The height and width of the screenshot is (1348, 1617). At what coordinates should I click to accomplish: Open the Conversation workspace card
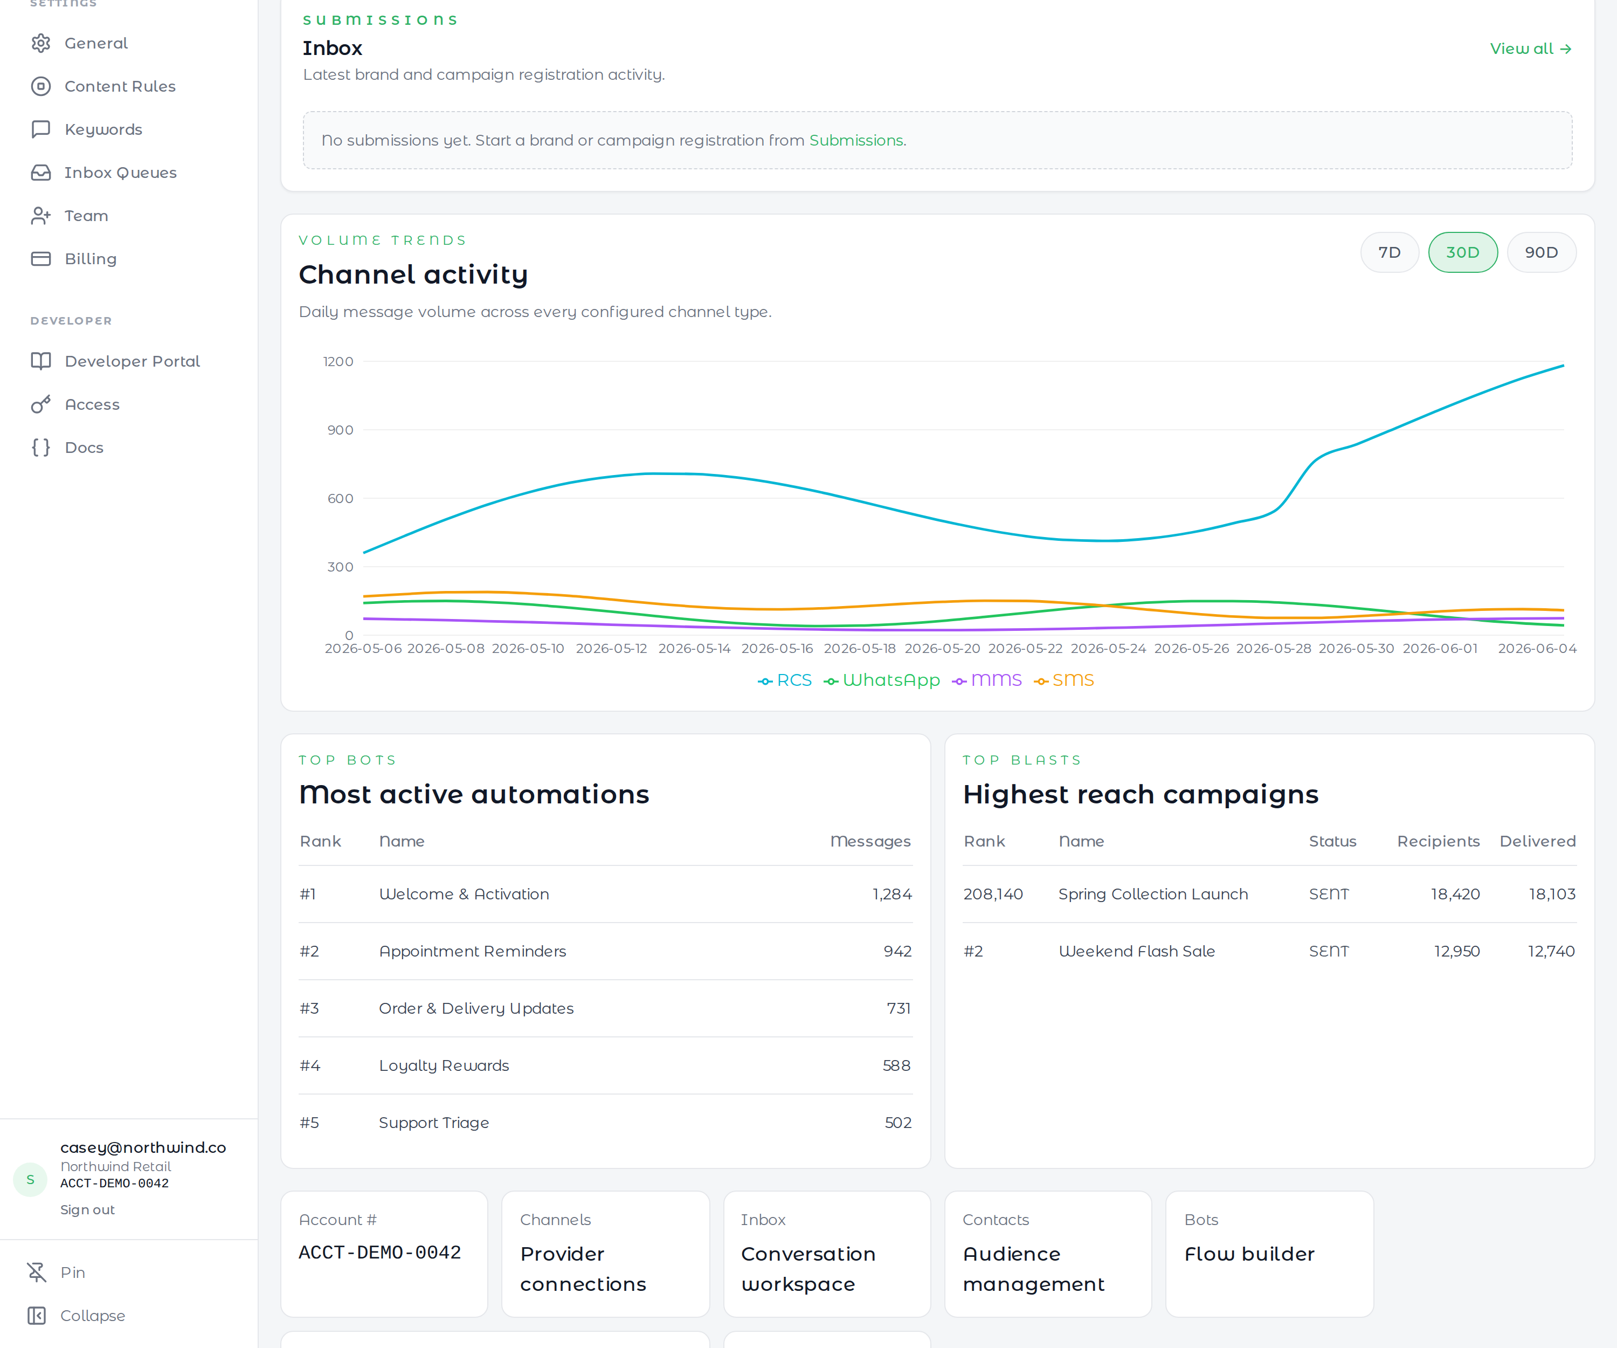coord(827,1254)
